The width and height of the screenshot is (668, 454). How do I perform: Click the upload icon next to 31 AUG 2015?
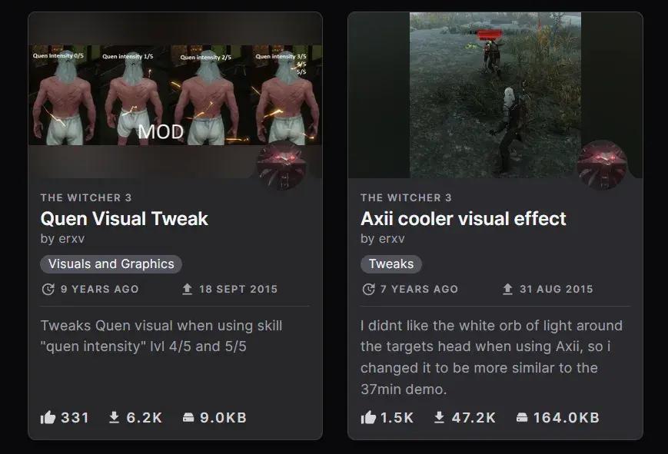[x=507, y=289]
